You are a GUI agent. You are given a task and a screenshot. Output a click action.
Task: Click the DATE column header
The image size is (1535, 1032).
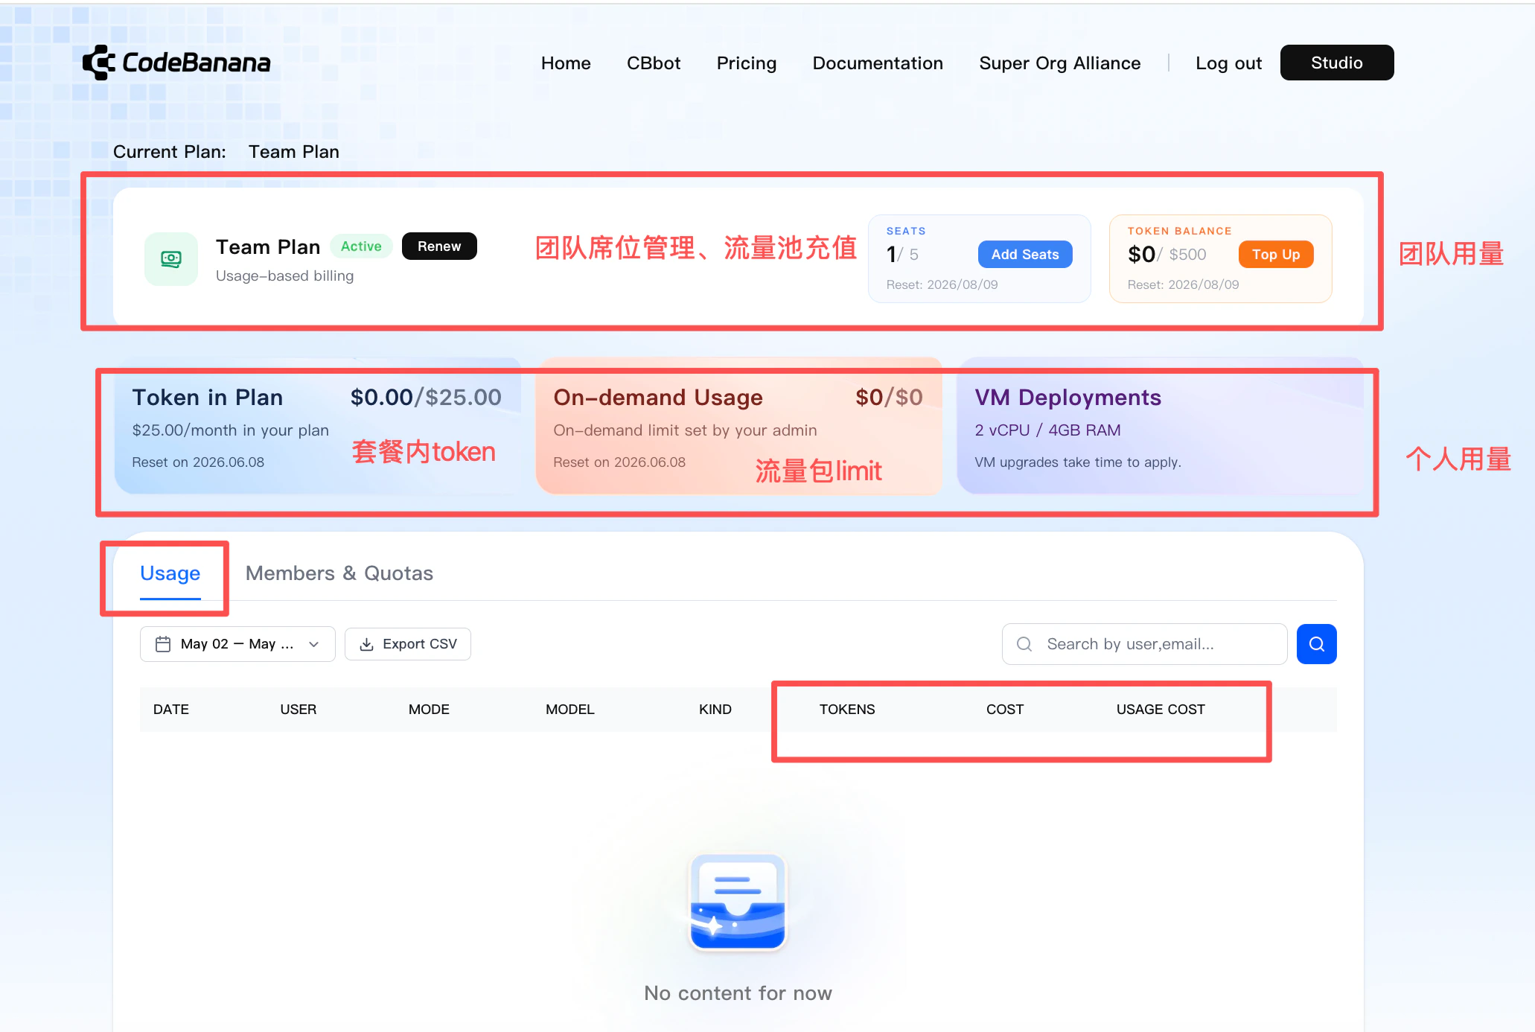(171, 710)
